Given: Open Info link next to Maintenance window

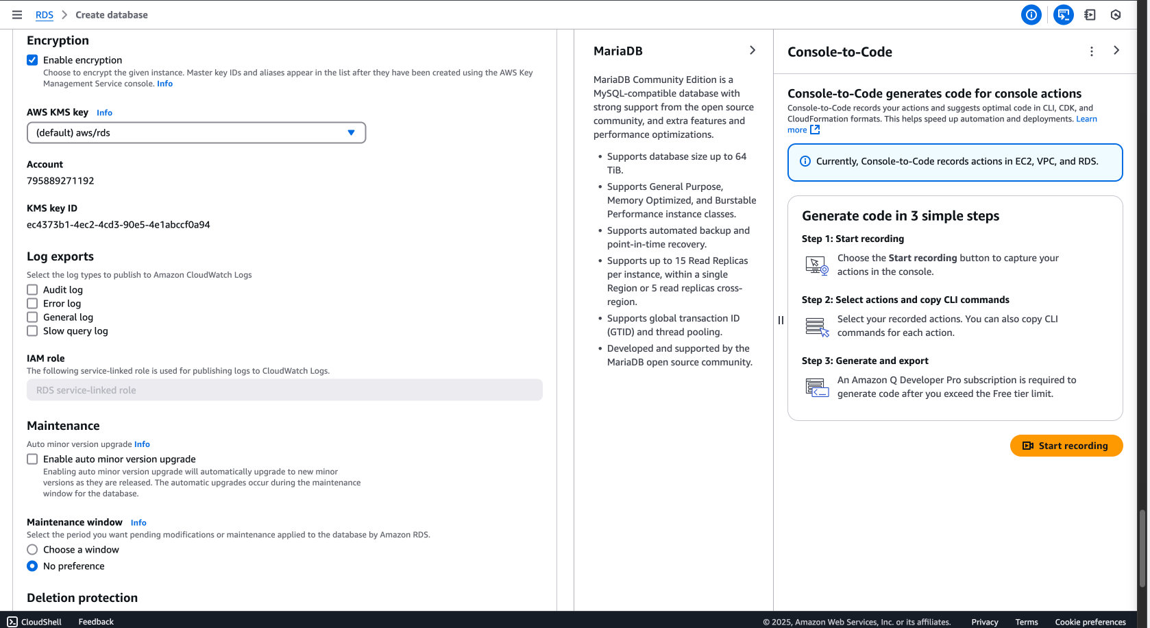Looking at the screenshot, I should [x=138, y=522].
